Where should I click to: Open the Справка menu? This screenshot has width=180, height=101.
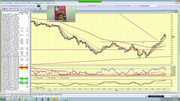tap(177, 3)
